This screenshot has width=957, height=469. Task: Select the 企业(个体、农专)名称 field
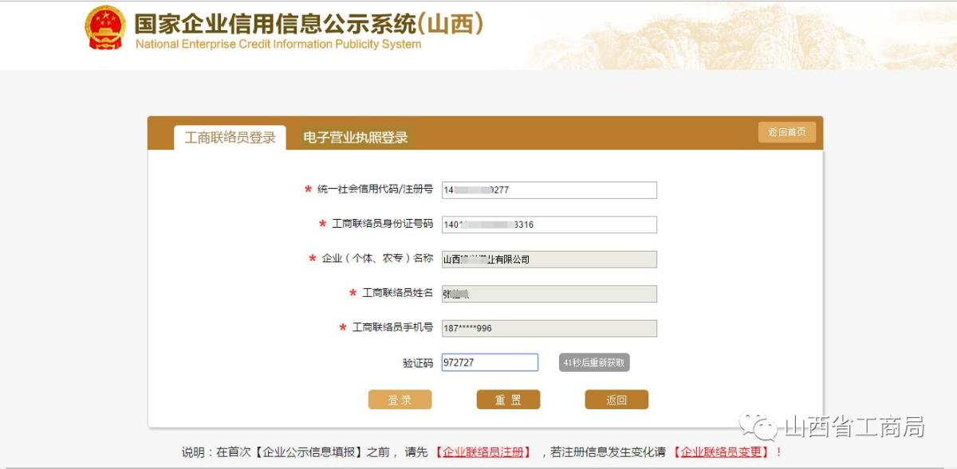pyautogui.click(x=549, y=259)
